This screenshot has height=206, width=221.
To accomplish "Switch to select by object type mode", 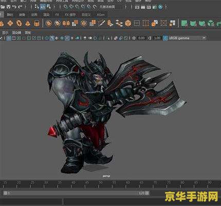I will coord(43,7).
